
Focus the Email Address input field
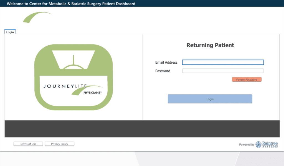[223, 62]
